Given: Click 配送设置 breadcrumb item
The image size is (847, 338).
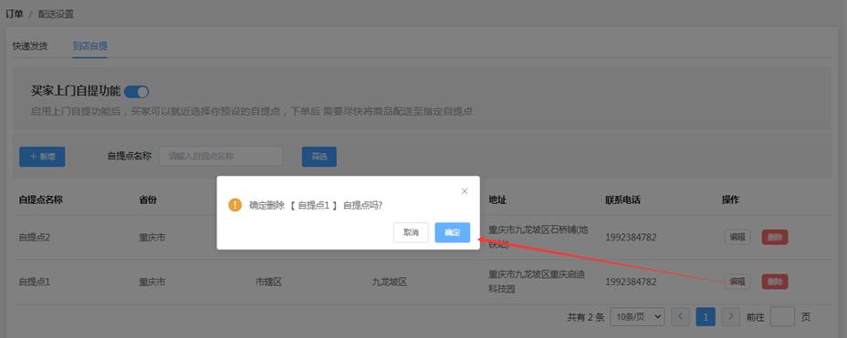Looking at the screenshot, I should click(x=56, y=14).
